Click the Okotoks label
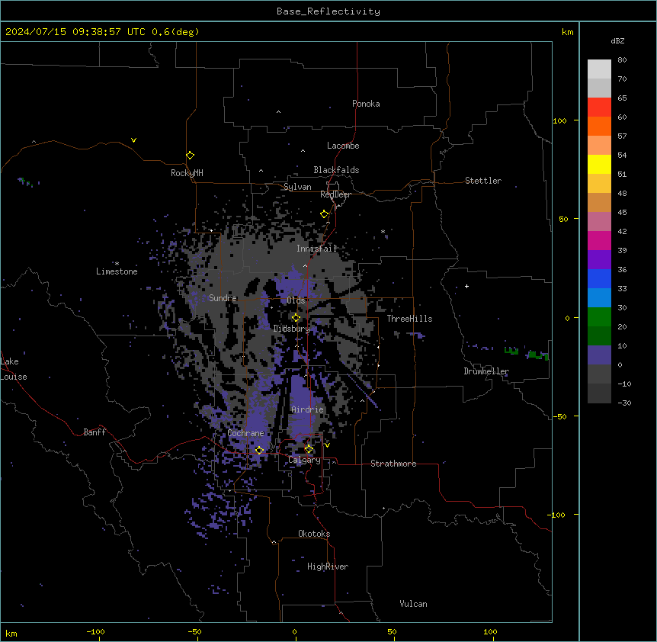The image size is (657, 642). click(x=314, y=534)
